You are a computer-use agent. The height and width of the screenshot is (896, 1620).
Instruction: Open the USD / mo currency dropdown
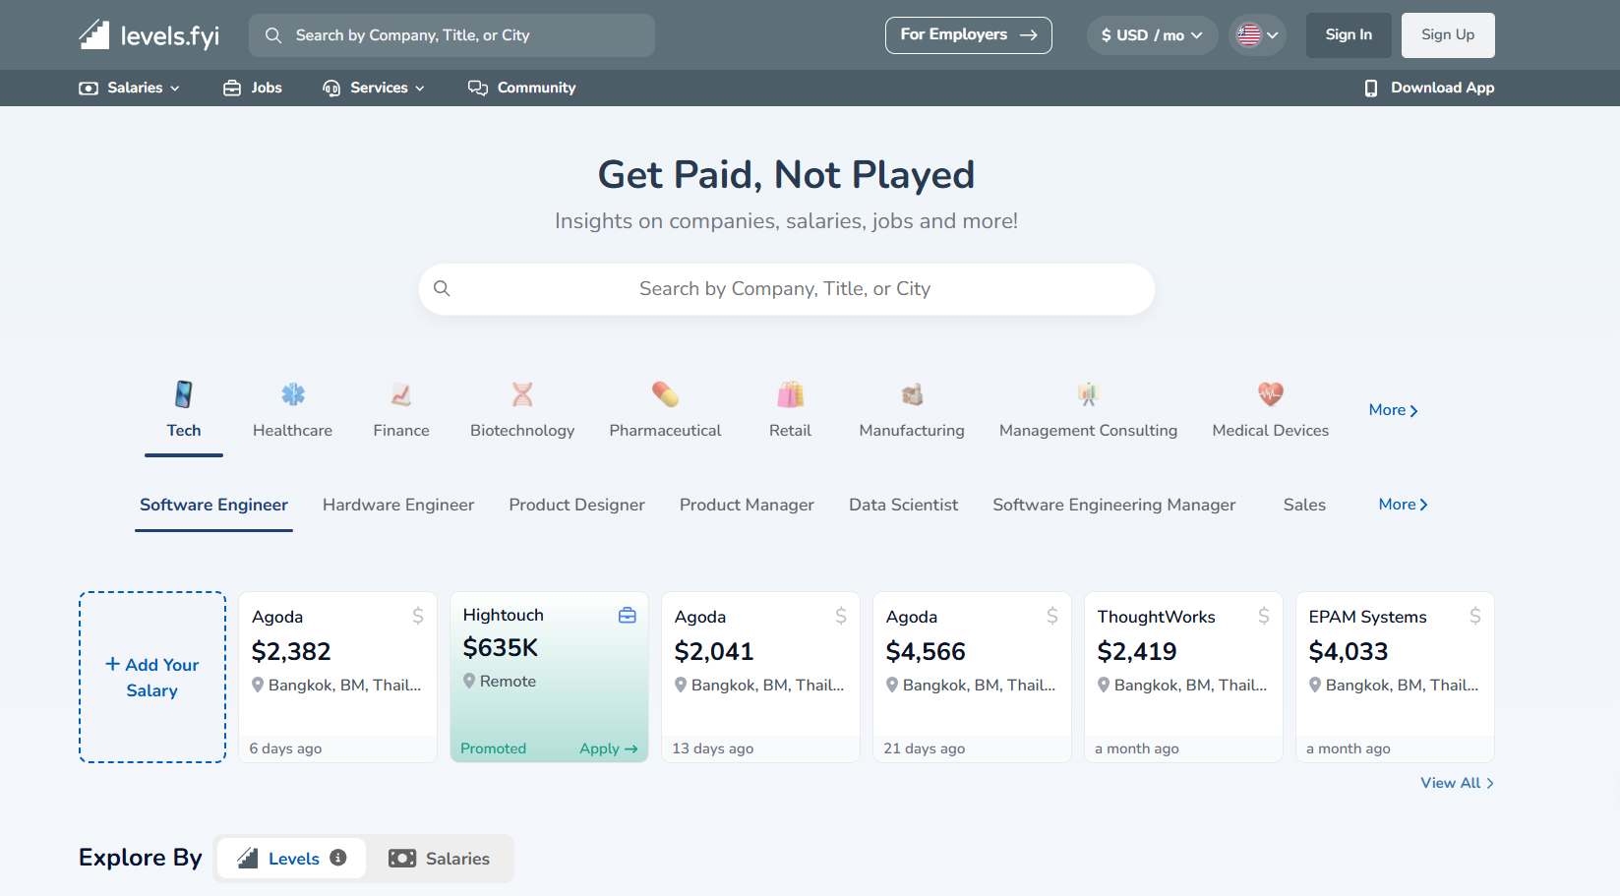1152,35
